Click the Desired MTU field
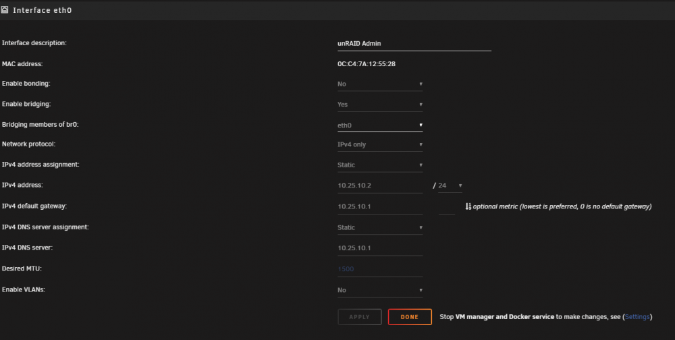This screenshot has width=675, height=340. (379, 269)
